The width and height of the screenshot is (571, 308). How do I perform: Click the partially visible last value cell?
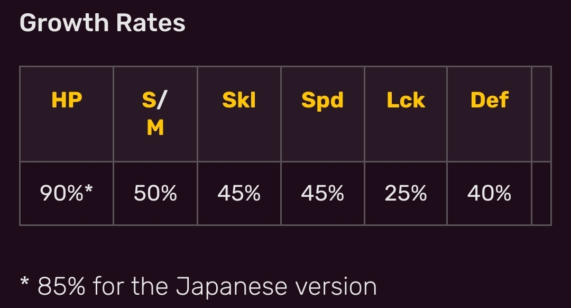point(541,194)
